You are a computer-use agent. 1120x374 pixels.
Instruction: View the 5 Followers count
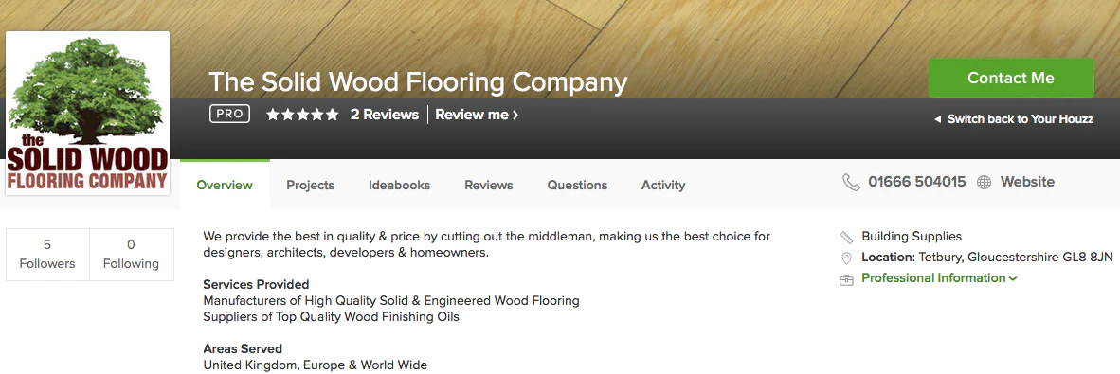click(x=47, y=254)
